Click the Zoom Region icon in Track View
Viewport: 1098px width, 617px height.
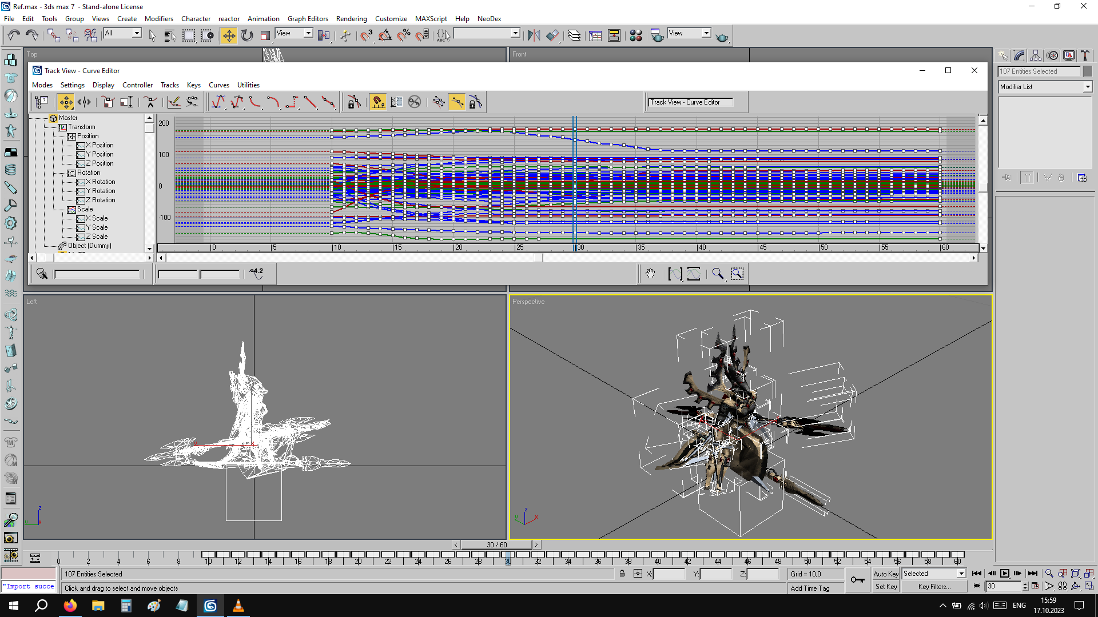[x=737, y=274]
